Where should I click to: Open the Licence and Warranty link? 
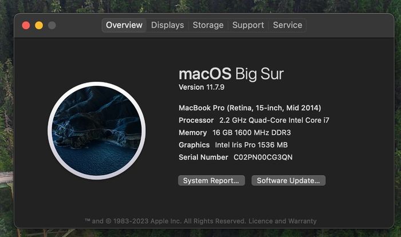click(282, 221)
